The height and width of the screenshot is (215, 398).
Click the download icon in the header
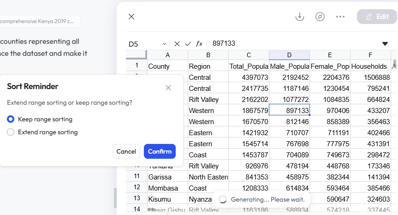pyautogui.click(x=300, y=17)
